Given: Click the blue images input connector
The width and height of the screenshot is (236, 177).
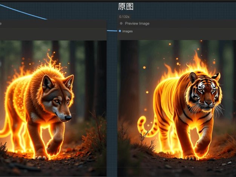Looking at the screenshot, I should pyautogui.click(x=120, y=31).
